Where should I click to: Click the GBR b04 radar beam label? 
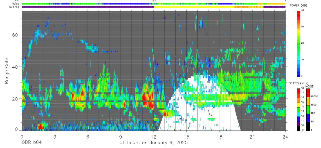32,143
